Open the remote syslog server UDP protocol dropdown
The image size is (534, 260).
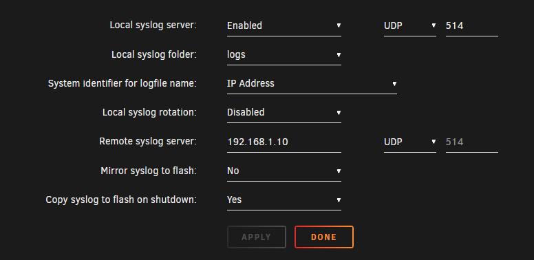(x=410, y=142)
